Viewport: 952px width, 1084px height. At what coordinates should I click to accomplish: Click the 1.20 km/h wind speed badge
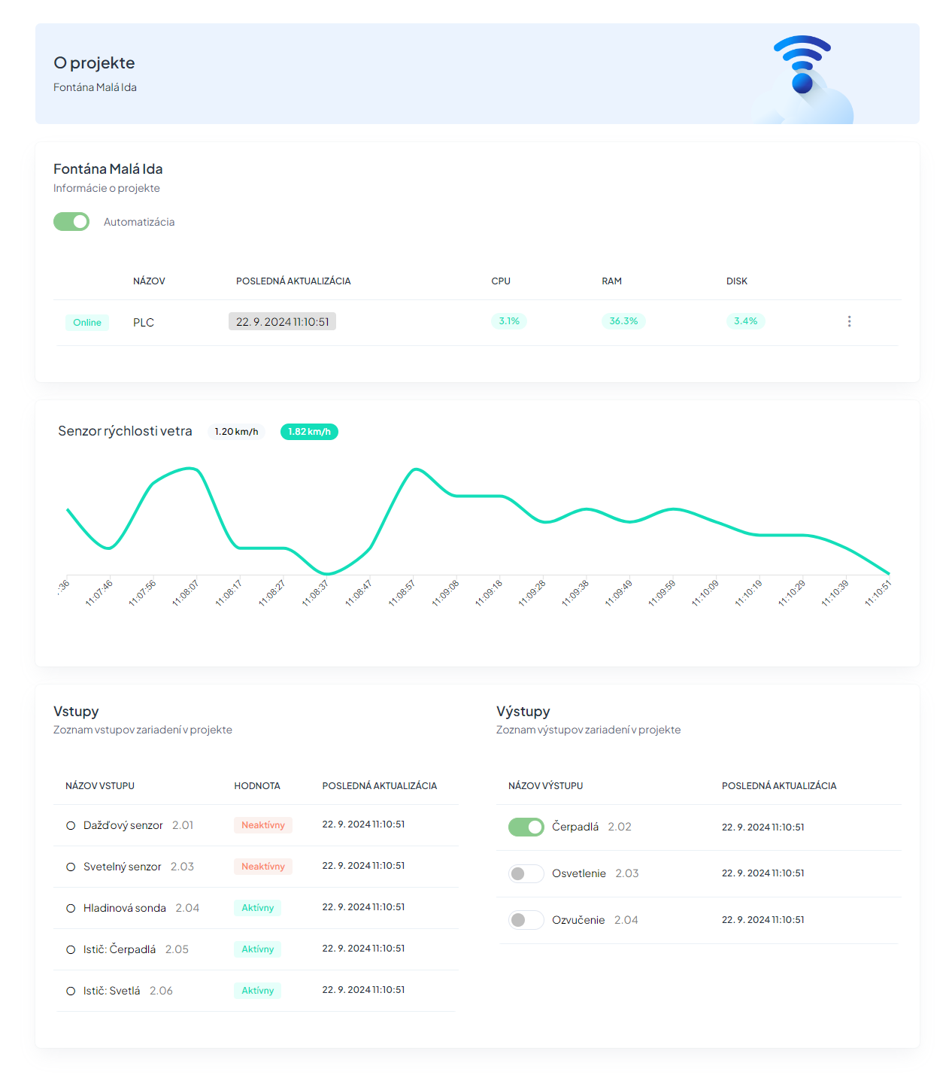236,432
